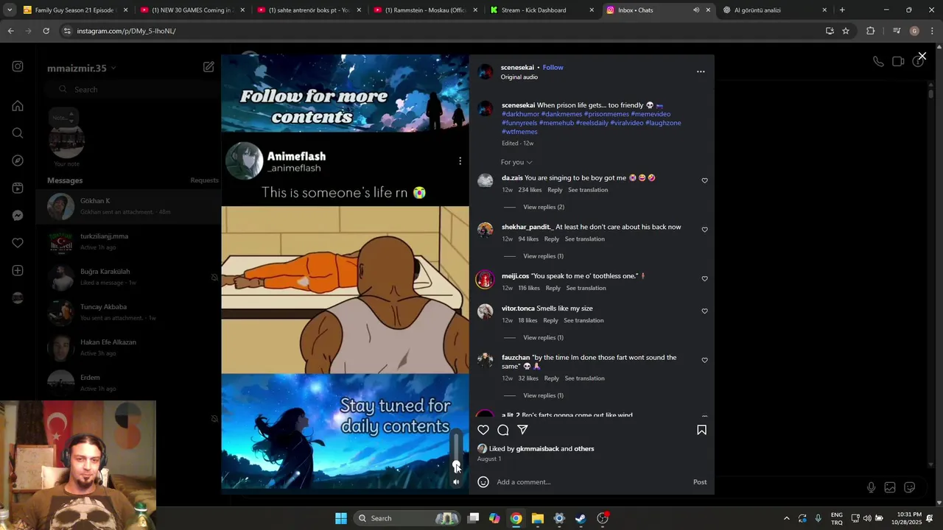943x530 pixels.
Task: Save post with bookmark icon
Action: (701, 430)
